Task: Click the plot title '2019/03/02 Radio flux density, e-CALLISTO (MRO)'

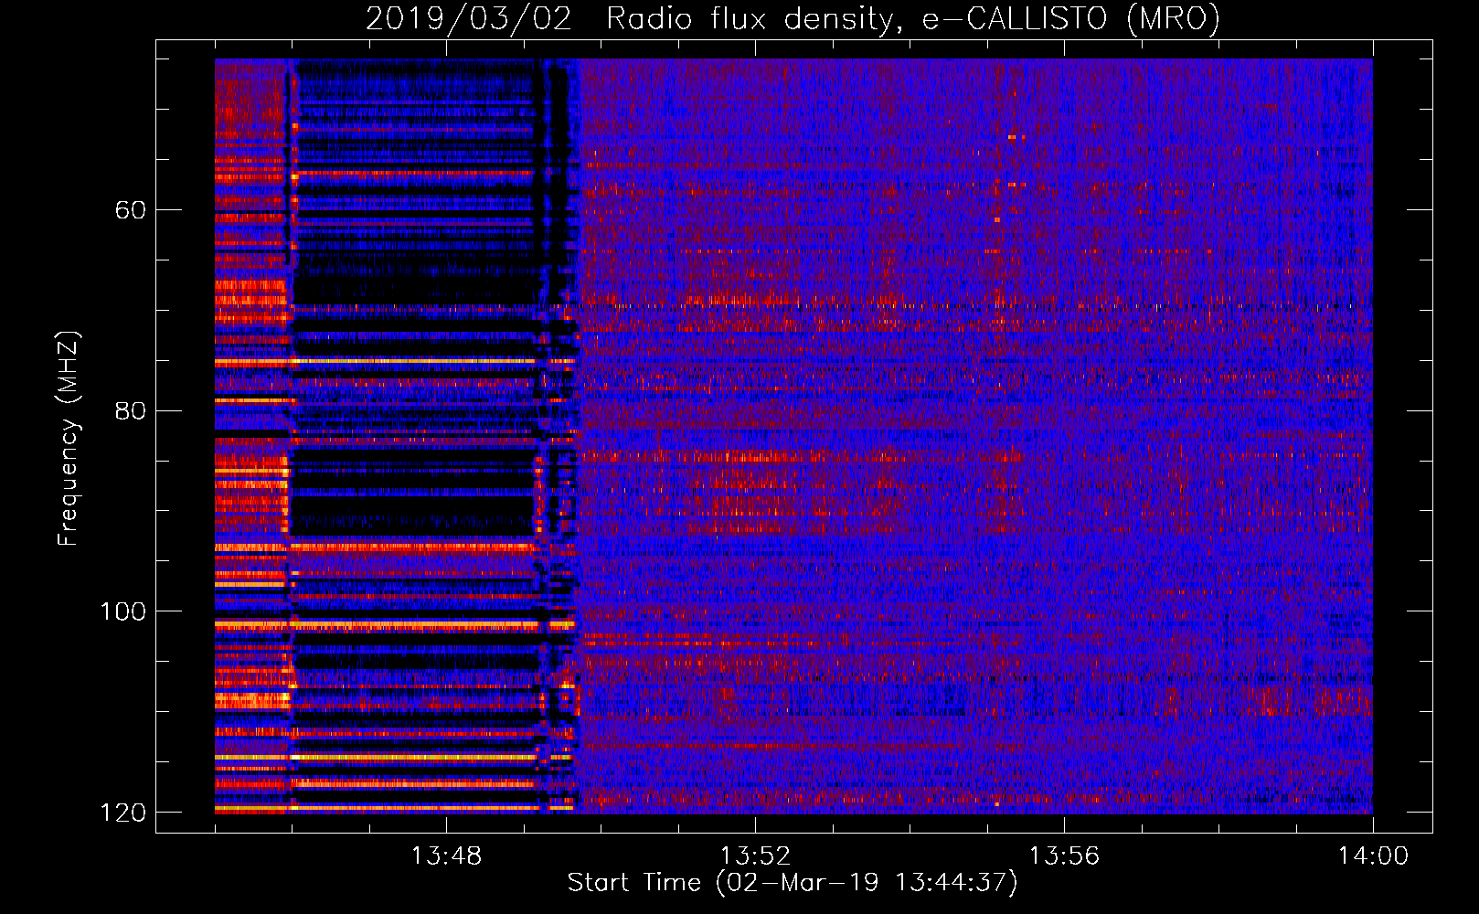Action: 793,18
